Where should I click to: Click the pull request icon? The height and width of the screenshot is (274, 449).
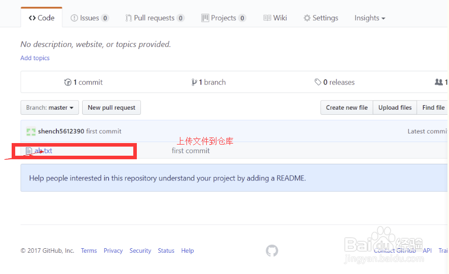coord(129,18)
